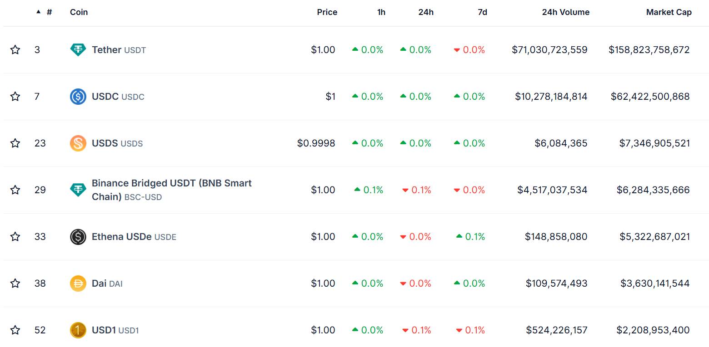Click the Price column header
709x347 pixels.
(327, 12)
